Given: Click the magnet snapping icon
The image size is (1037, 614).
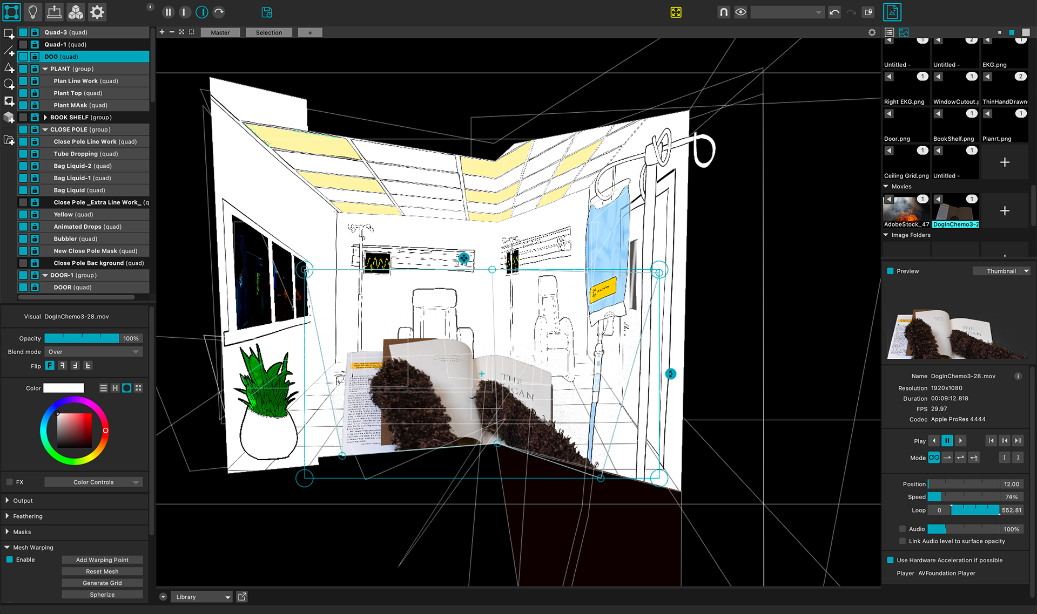Looking at the screenshot, I should point(723,12).
